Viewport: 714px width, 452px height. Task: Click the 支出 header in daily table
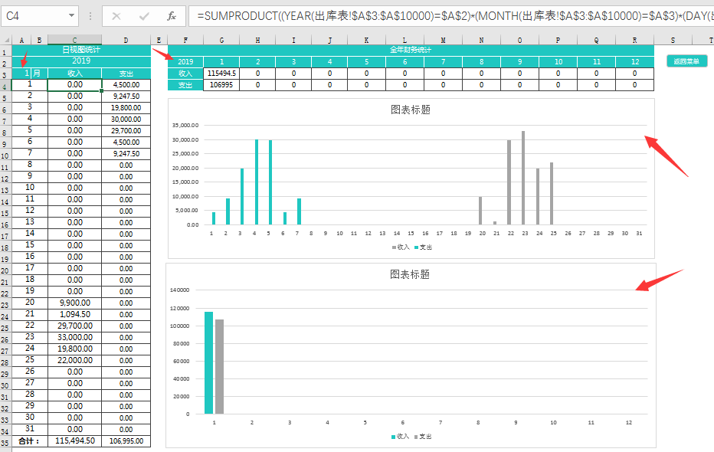(126, 74)
